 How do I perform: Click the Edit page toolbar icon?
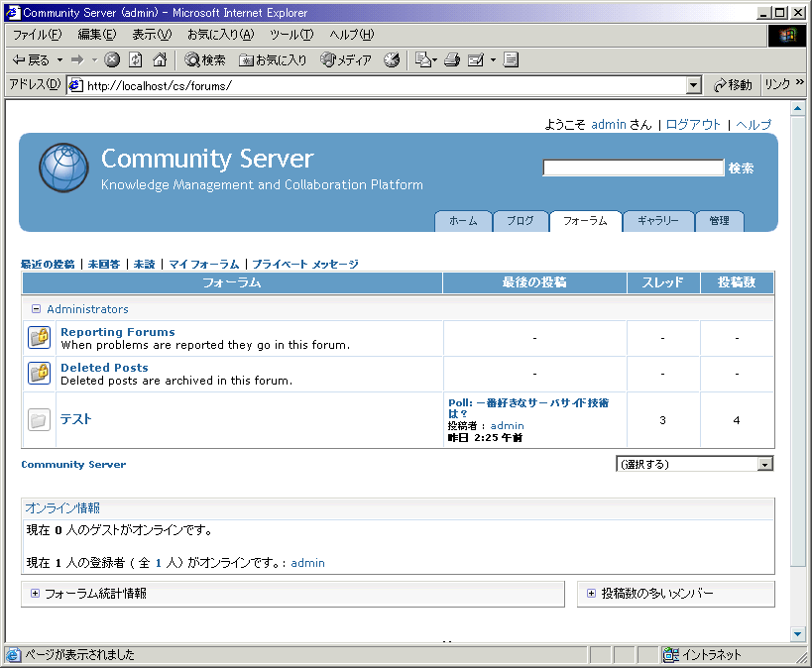(476, 60)
